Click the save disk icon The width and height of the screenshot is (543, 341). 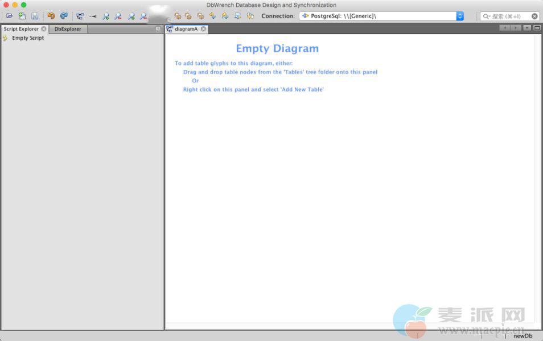[35, 16]
